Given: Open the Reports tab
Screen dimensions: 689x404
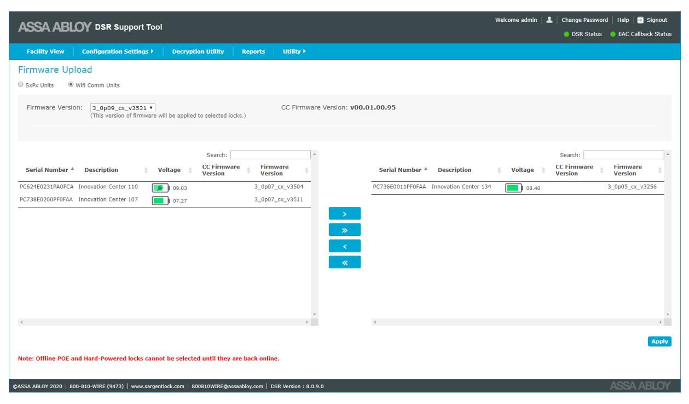Looking at the screenshot, I should pos(253,51).
